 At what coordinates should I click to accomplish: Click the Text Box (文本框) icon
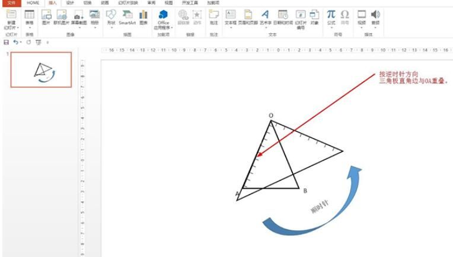point(231,14)
